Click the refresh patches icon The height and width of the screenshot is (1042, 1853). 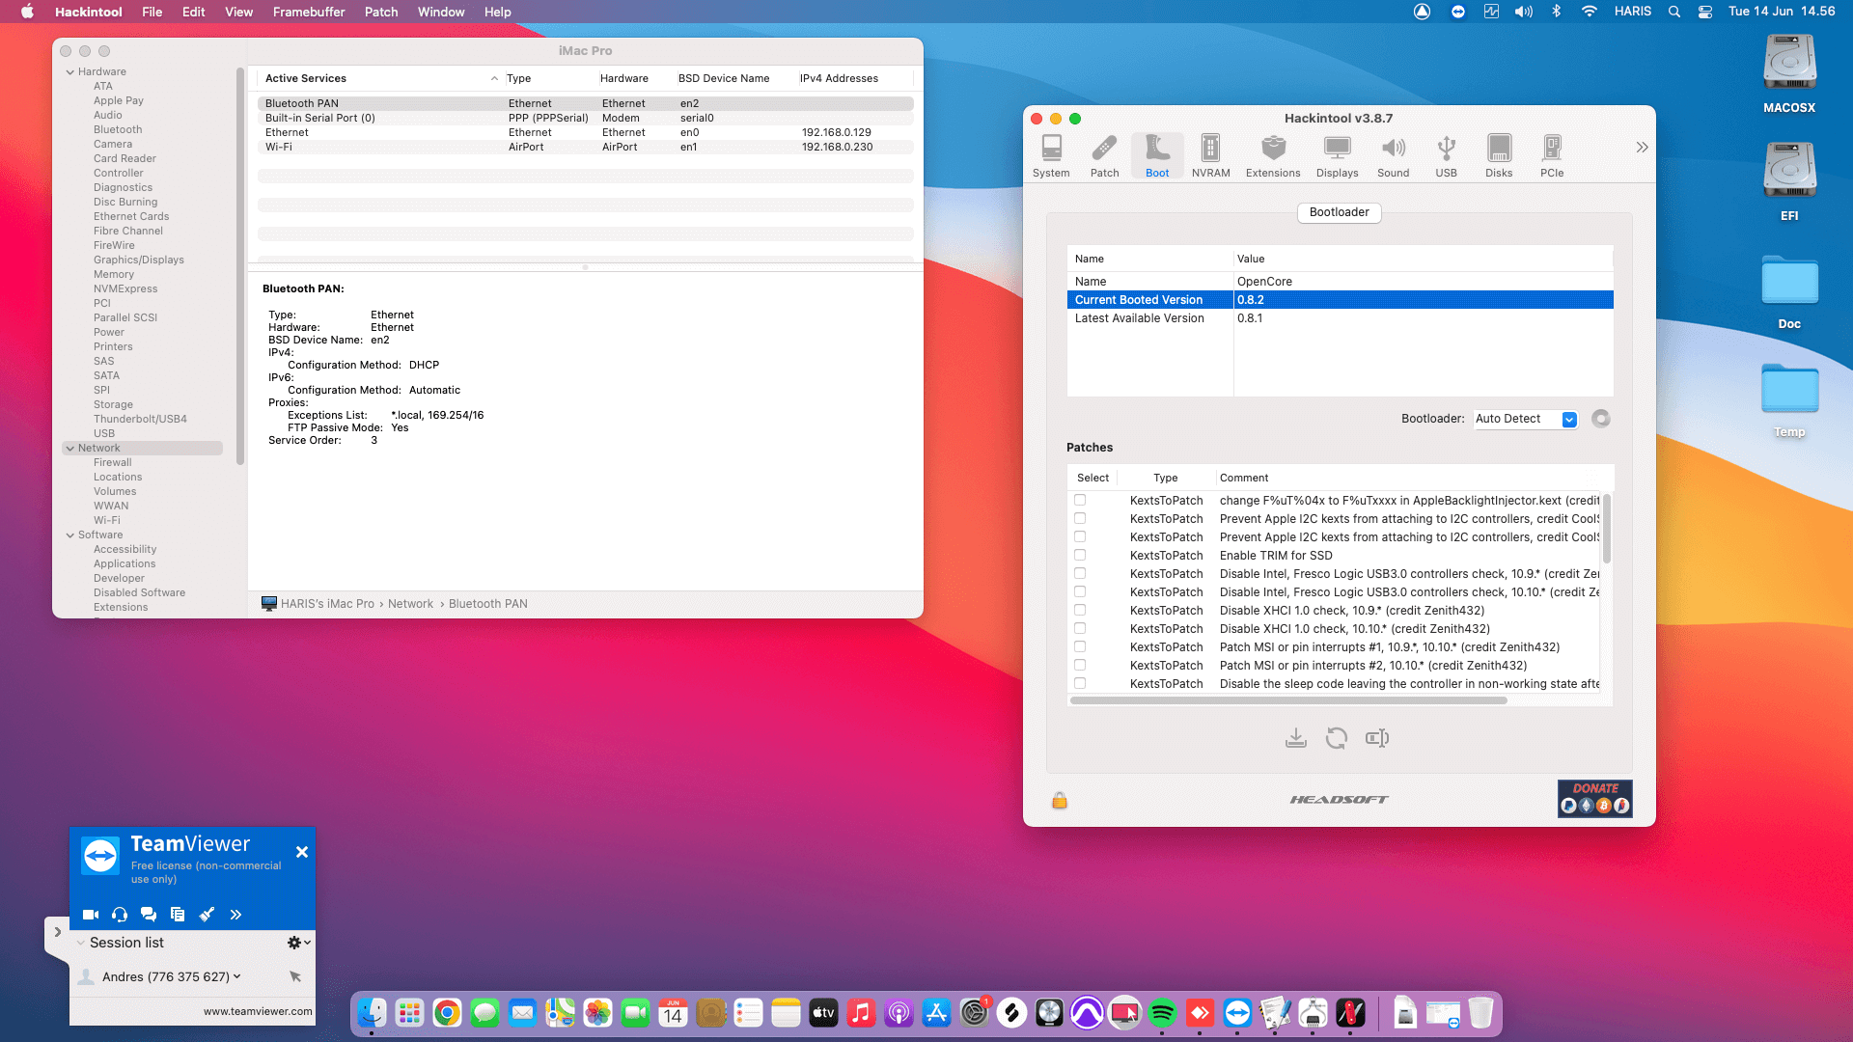[1337, 738]
